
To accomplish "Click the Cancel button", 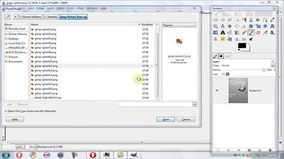I will pyautogui.click(x=186, y=119).
